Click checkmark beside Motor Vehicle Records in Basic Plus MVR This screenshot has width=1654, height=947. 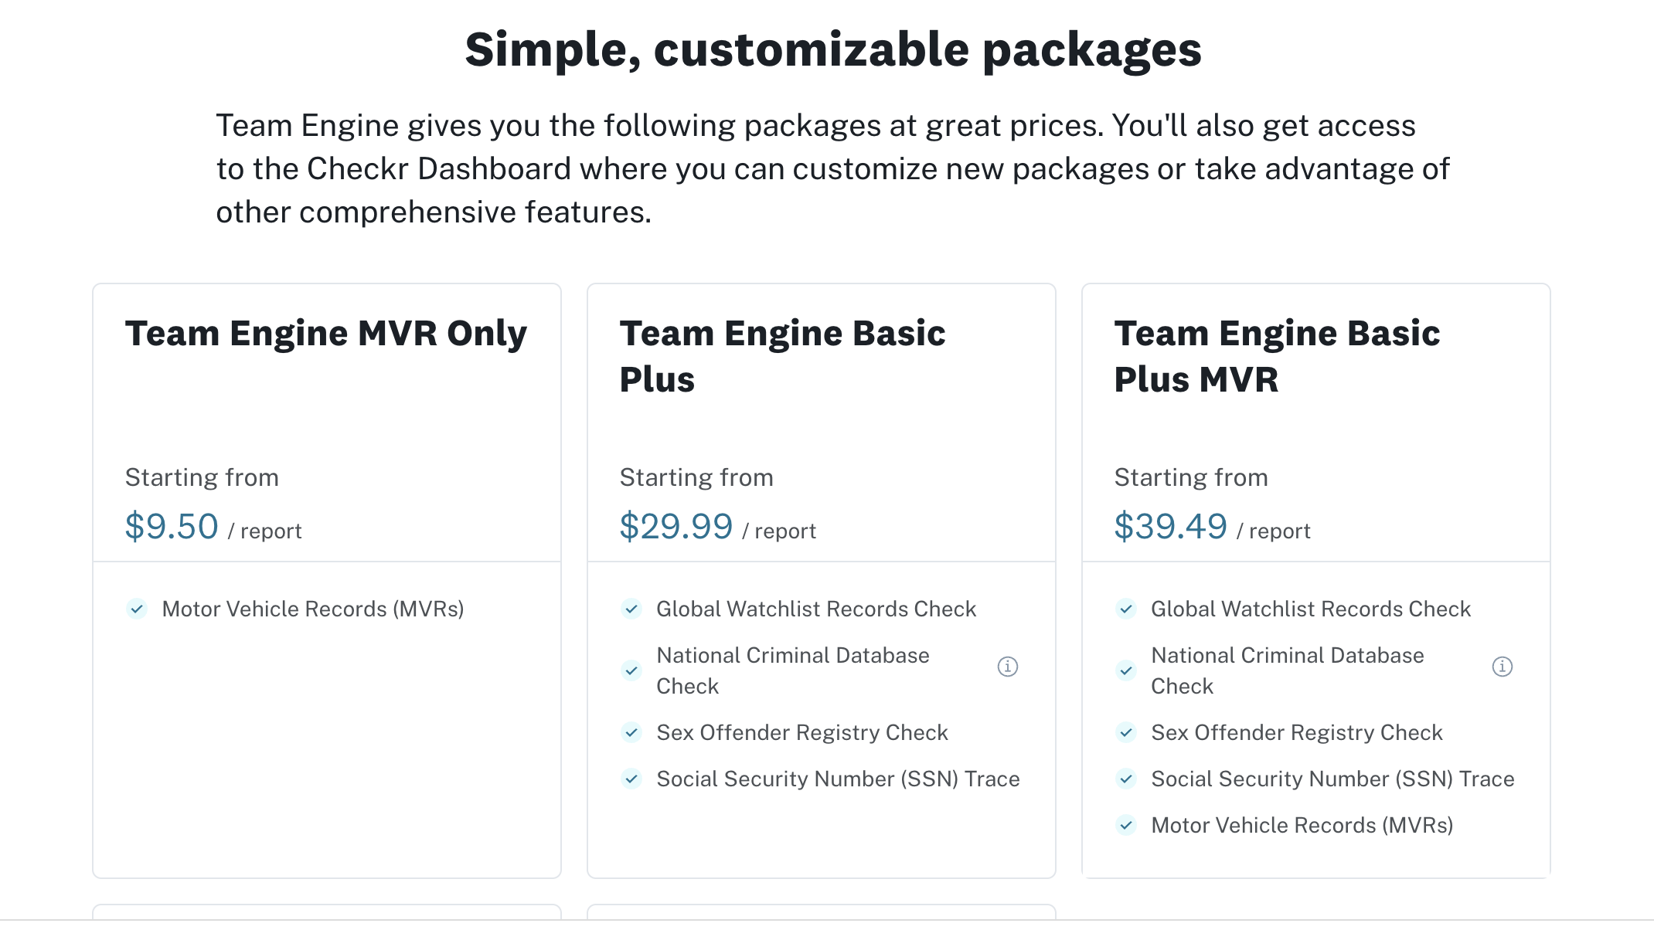click(x=1126, y=826)
